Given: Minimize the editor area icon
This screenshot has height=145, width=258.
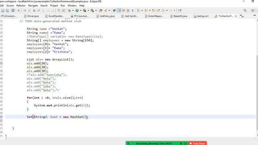Looking at the screenshot, I should (x=254, y=16).
